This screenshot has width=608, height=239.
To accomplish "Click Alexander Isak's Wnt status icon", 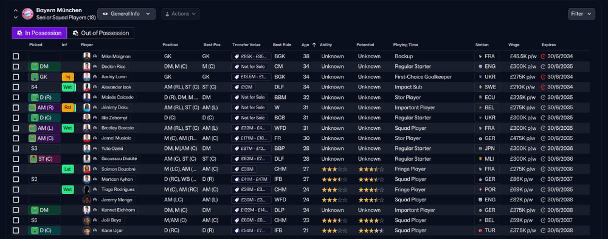I will (x=68, y=87).
